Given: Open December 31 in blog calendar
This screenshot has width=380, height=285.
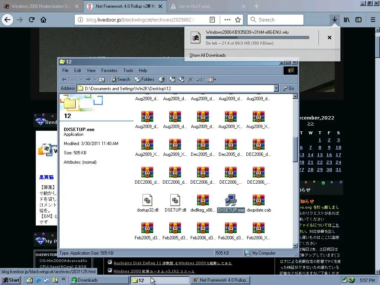Looking at the screenshot, I should pyautogui.click(x=338, y=170).
